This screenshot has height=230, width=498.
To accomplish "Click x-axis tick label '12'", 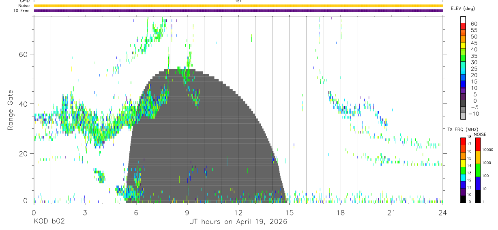I will pos(238,212).
